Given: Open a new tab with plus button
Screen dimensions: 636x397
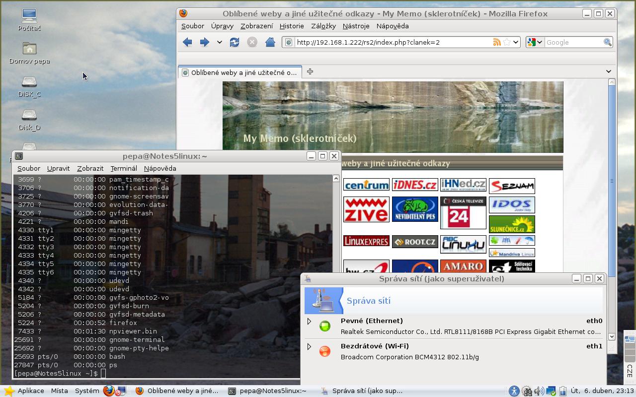Looking at the screenshot, I should pyautogui.click(x=310, y=71).
